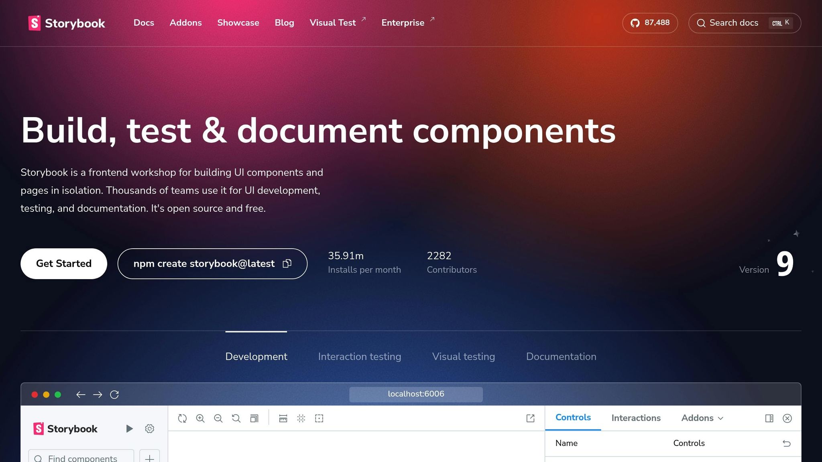Reload the demo browser page
The height and width of the screenshot is (462, 822).
click(114, 395)
